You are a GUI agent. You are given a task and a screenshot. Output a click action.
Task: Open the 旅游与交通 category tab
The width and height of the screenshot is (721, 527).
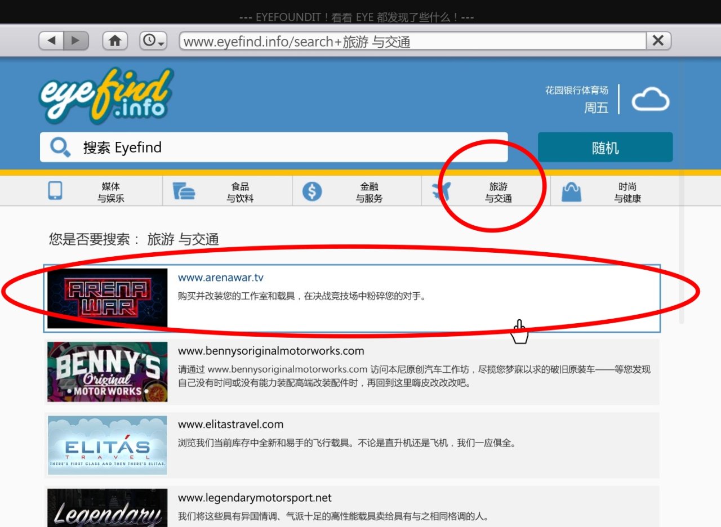coord(486,192)
